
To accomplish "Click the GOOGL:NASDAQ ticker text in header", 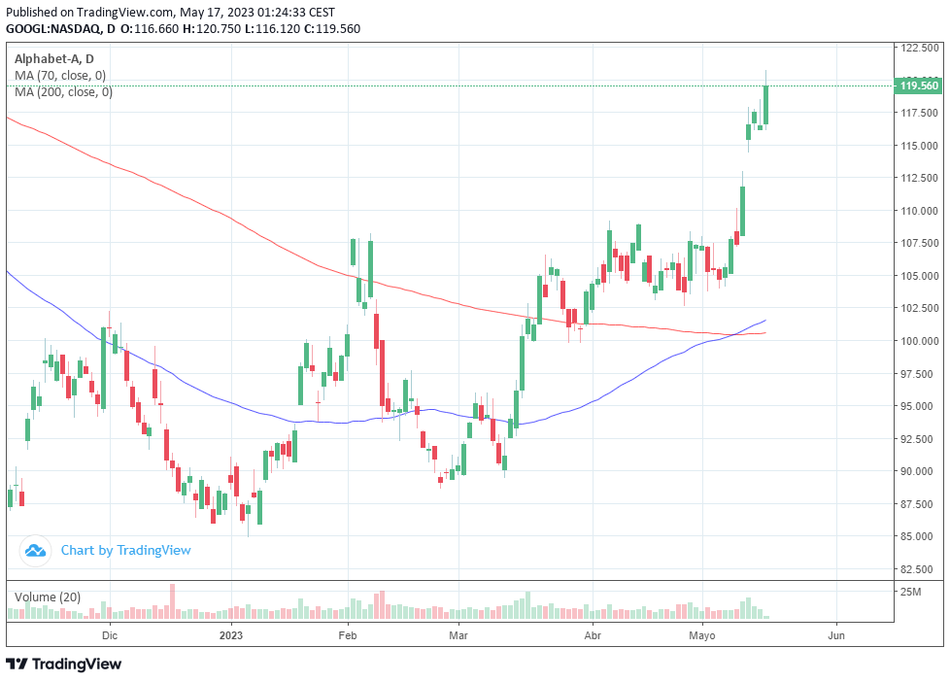I will click(x=53, y=28).
